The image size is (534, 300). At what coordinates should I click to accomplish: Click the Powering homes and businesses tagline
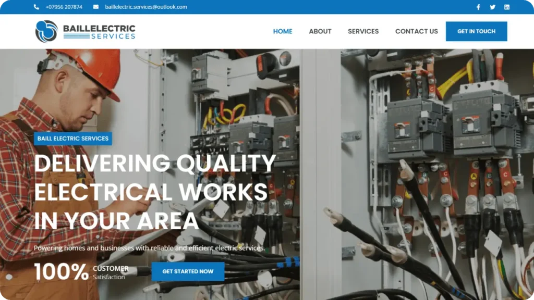click(x=149, y=248)
